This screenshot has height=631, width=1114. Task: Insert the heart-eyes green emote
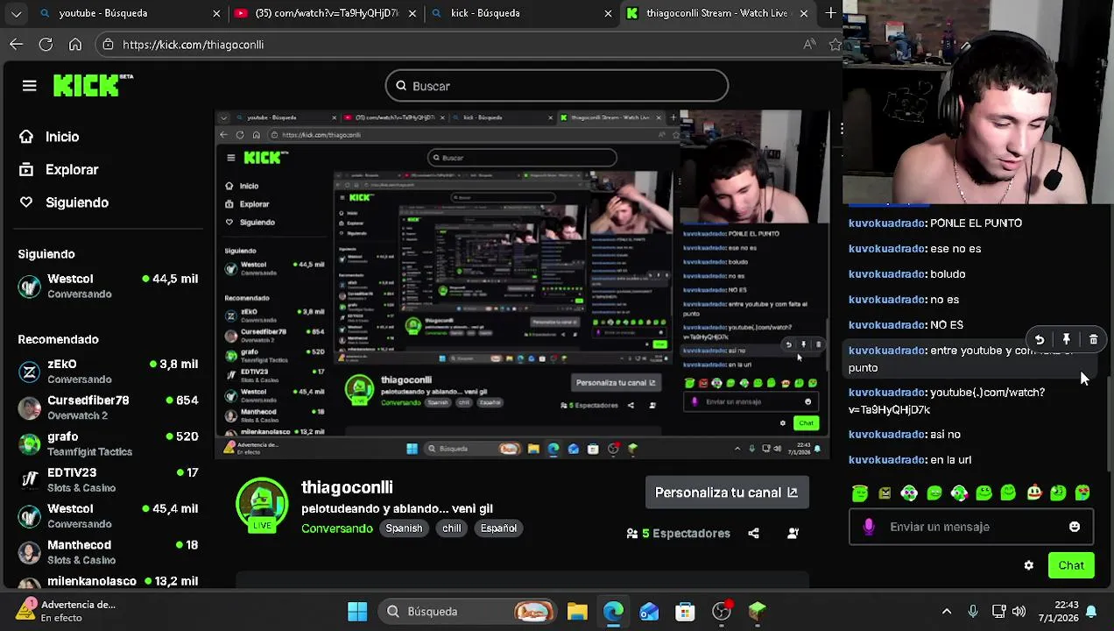[x=1082, y=493]
